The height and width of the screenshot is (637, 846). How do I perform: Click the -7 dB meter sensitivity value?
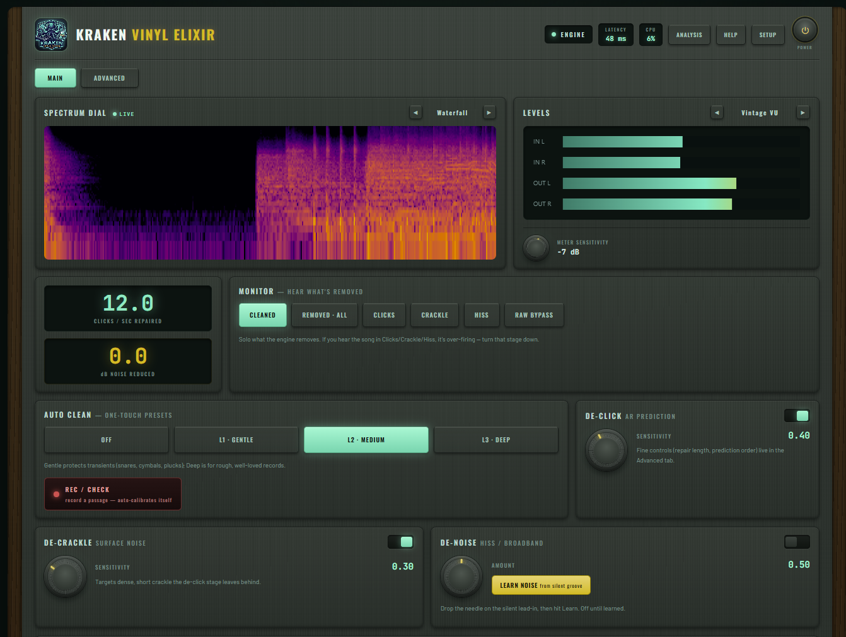(x=568, y=251)
